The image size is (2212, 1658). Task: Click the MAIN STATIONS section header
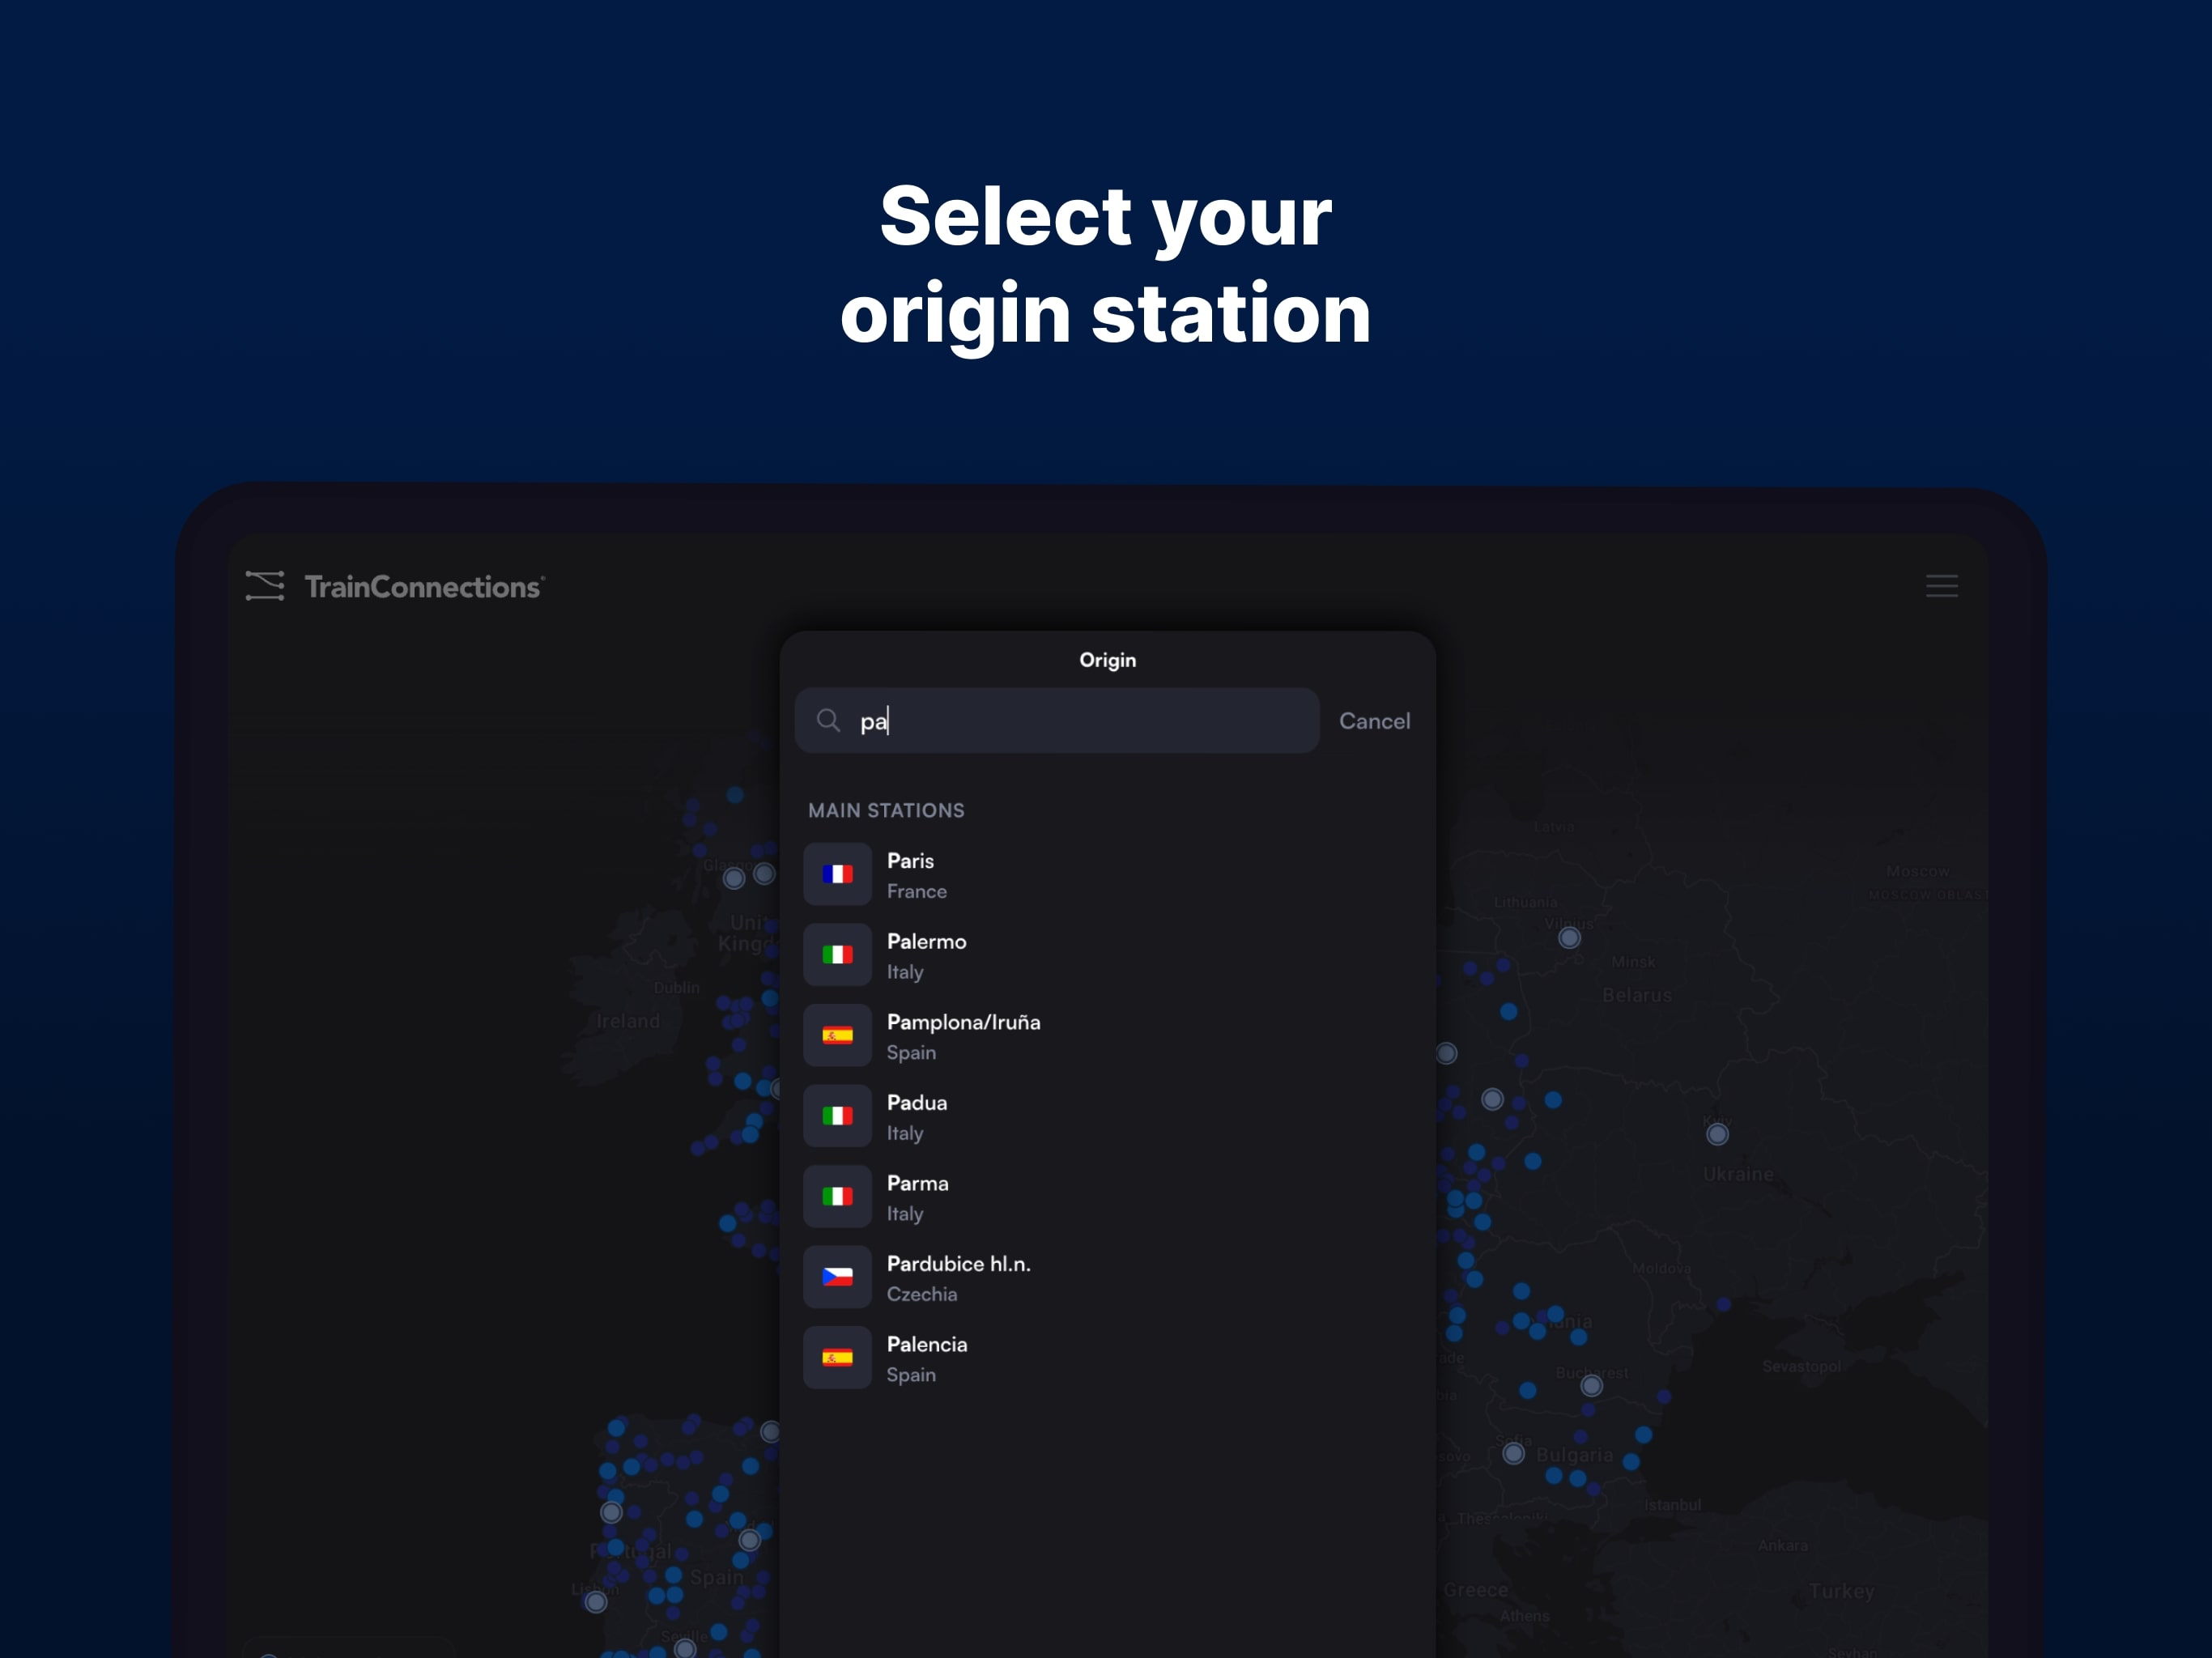point(886,810)
